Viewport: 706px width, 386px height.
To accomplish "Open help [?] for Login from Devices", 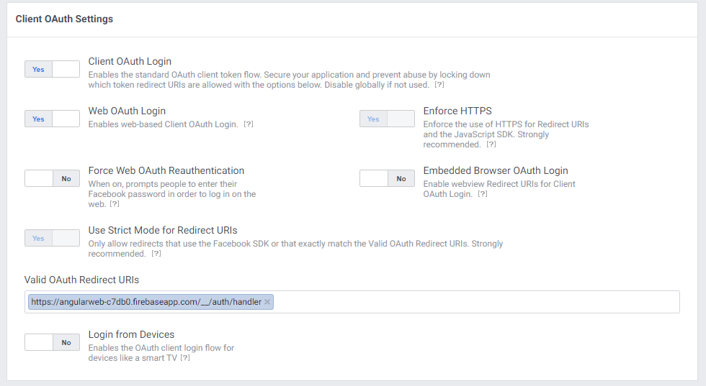I will (x=185, y=358).
